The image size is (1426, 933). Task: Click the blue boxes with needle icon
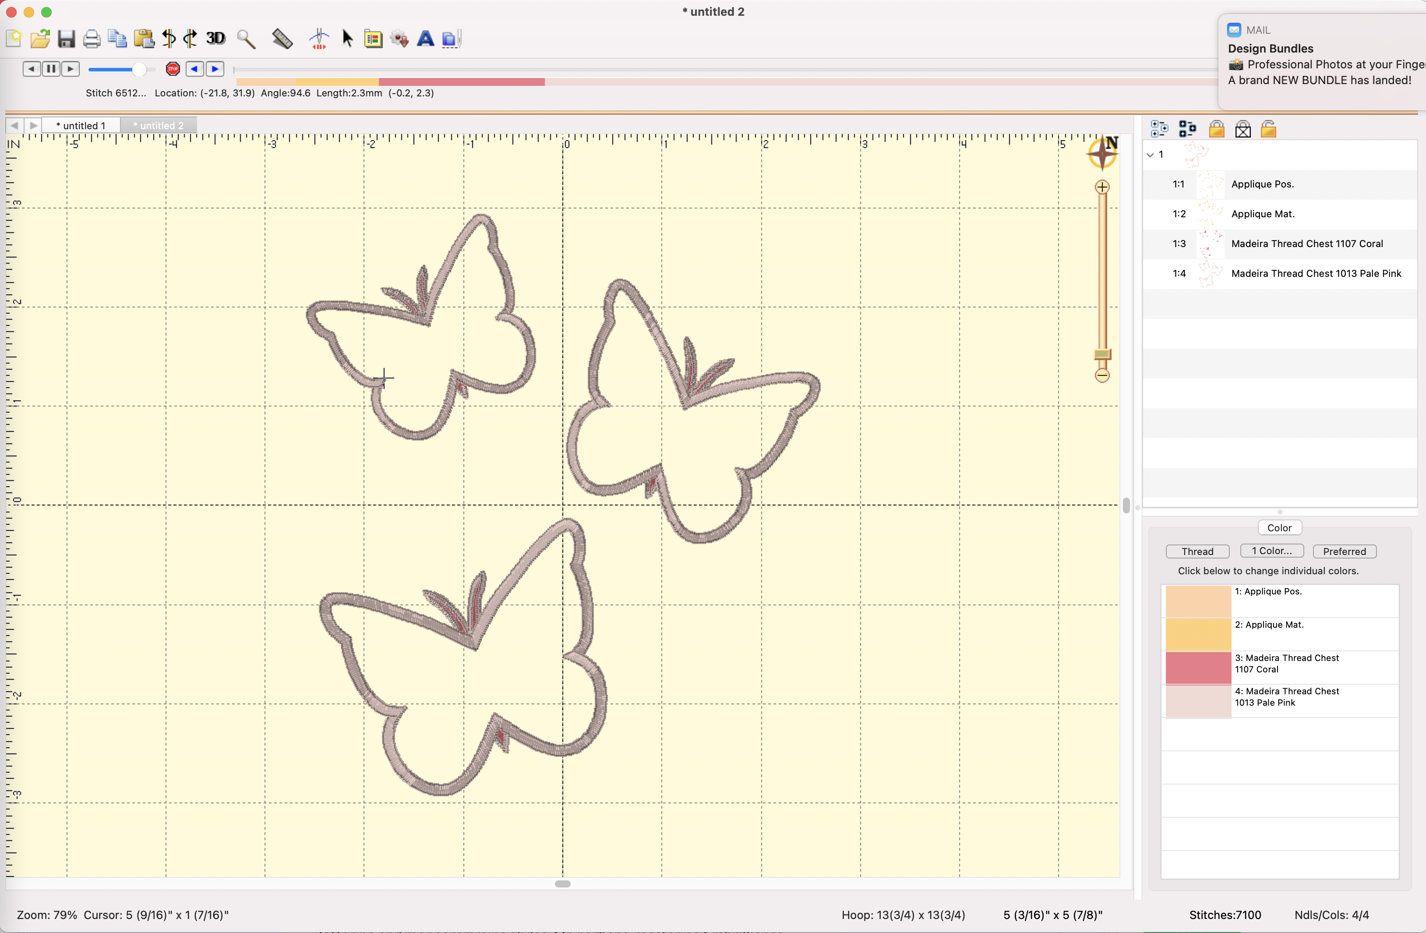(x=451, y=39)
